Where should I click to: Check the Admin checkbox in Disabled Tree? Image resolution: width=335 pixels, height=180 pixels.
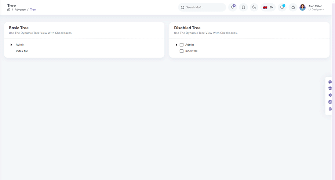coord(182,45)
